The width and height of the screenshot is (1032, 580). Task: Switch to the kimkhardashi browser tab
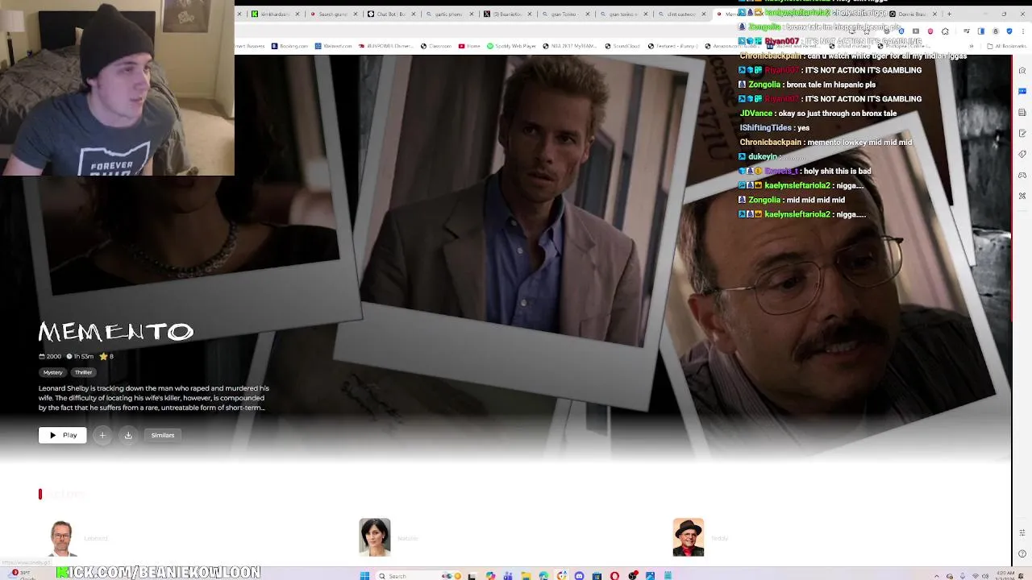coord(274,14)
